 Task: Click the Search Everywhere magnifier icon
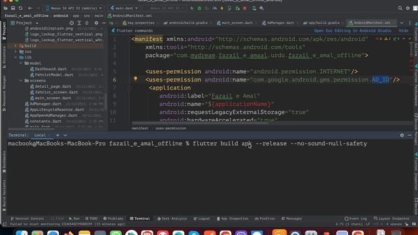click(400, 8)
